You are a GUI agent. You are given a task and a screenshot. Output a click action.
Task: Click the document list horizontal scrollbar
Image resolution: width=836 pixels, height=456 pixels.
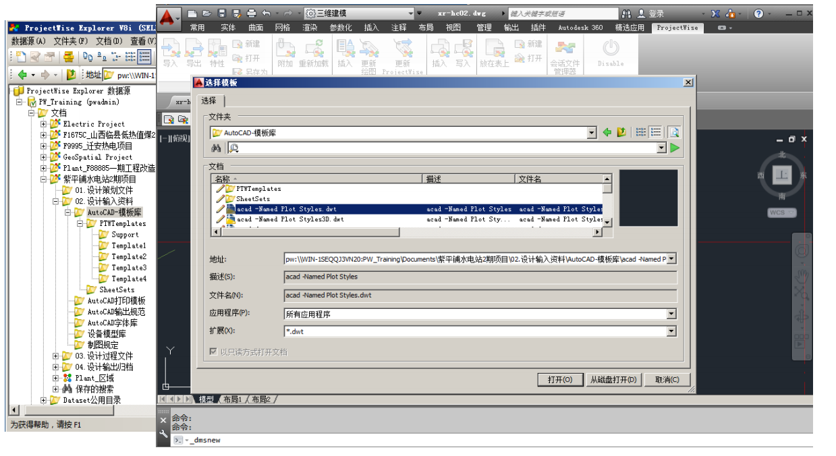tap(406, 232)
